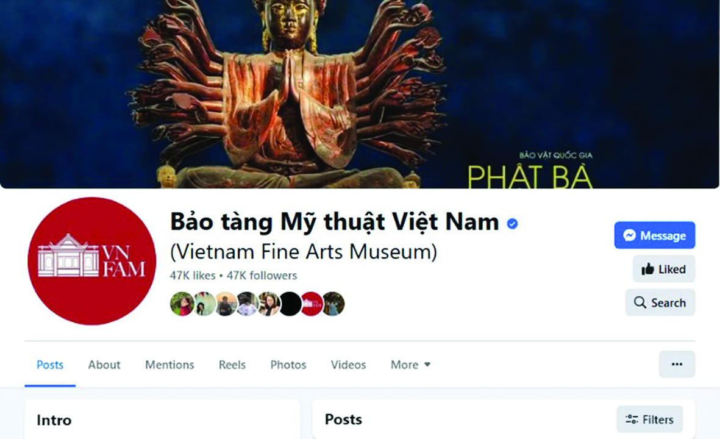Click the black circular follower avatar

[x=290, y=304]
